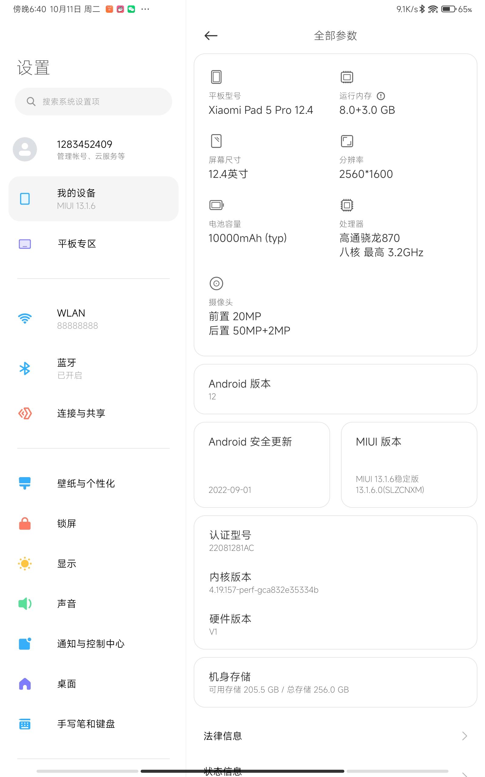Tap the 运行内存 chip icon
485x777 pixels.
click(x=347, y=77)
